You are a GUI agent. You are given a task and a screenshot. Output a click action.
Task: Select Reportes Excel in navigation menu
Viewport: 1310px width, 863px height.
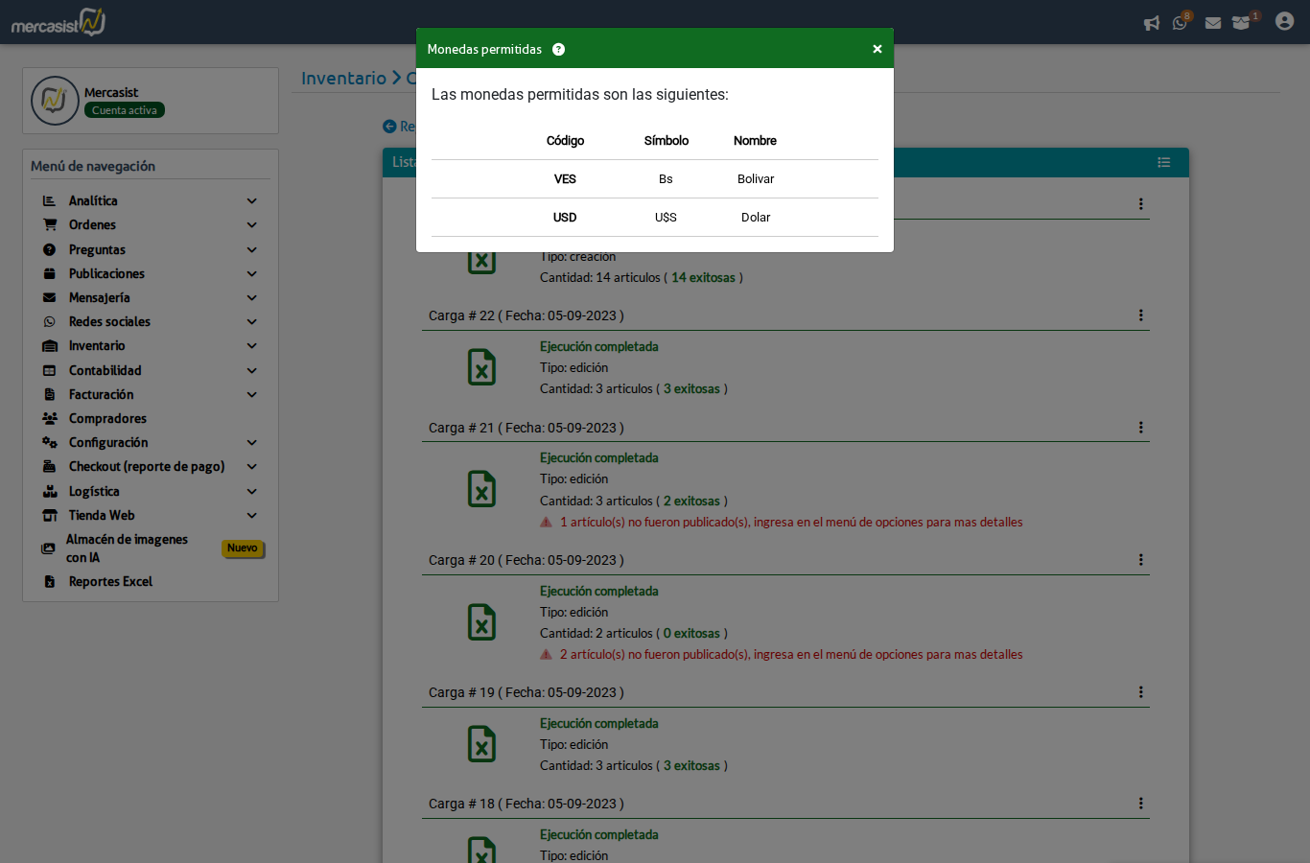coord(110,582)
